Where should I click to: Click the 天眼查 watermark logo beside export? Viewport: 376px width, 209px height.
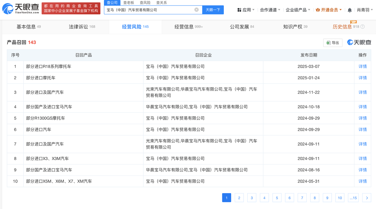pos(359,42)
